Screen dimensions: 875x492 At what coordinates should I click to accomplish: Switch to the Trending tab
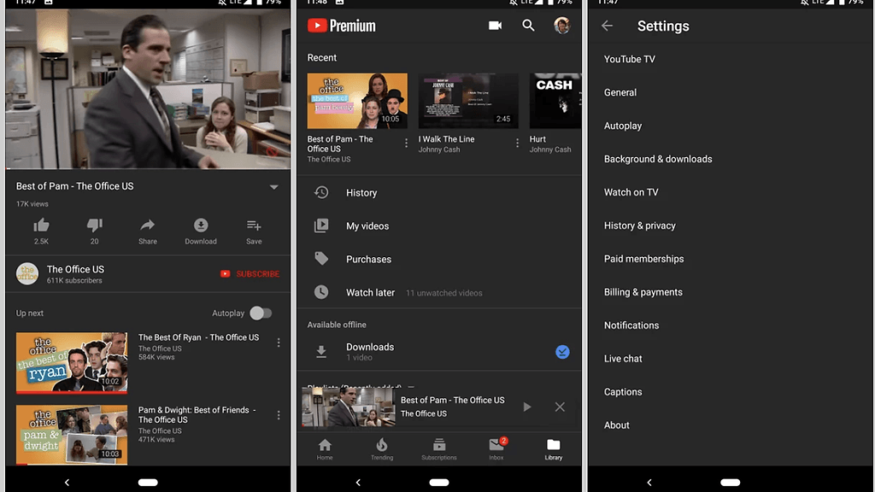[382, 448]
